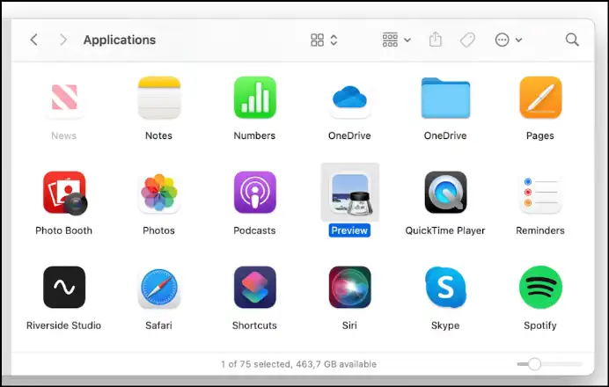Select the News app icon

point(64,98)
